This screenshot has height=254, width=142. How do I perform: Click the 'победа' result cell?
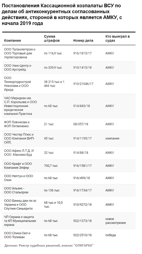110,235
